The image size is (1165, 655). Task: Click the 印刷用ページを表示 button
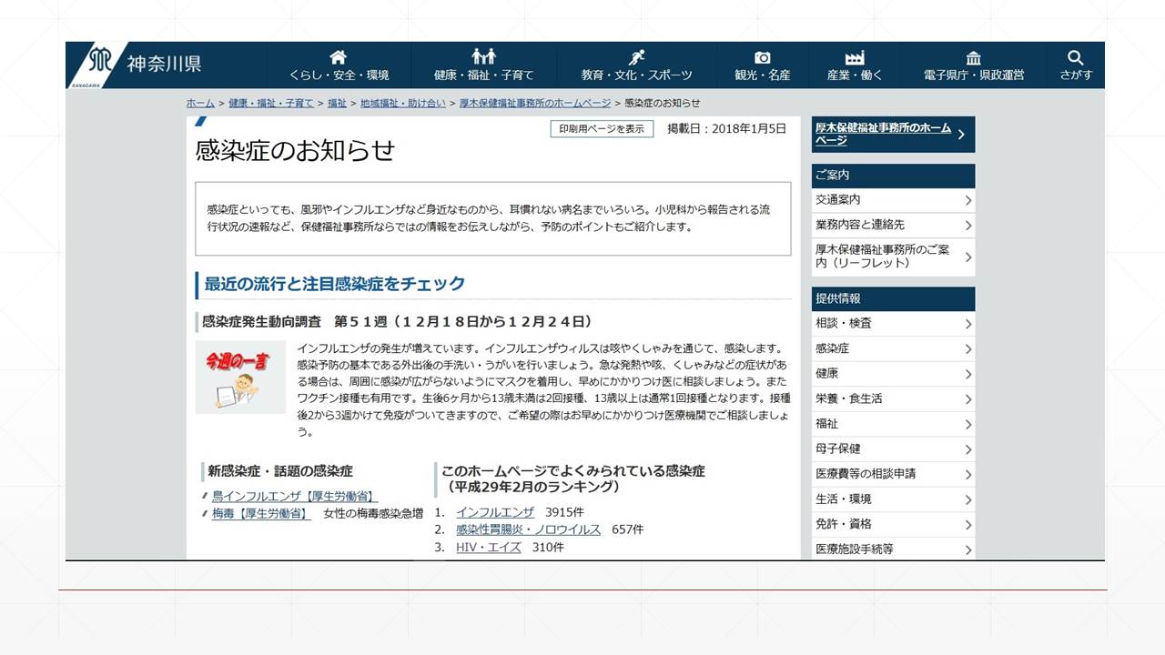click(x=602, y=129)
